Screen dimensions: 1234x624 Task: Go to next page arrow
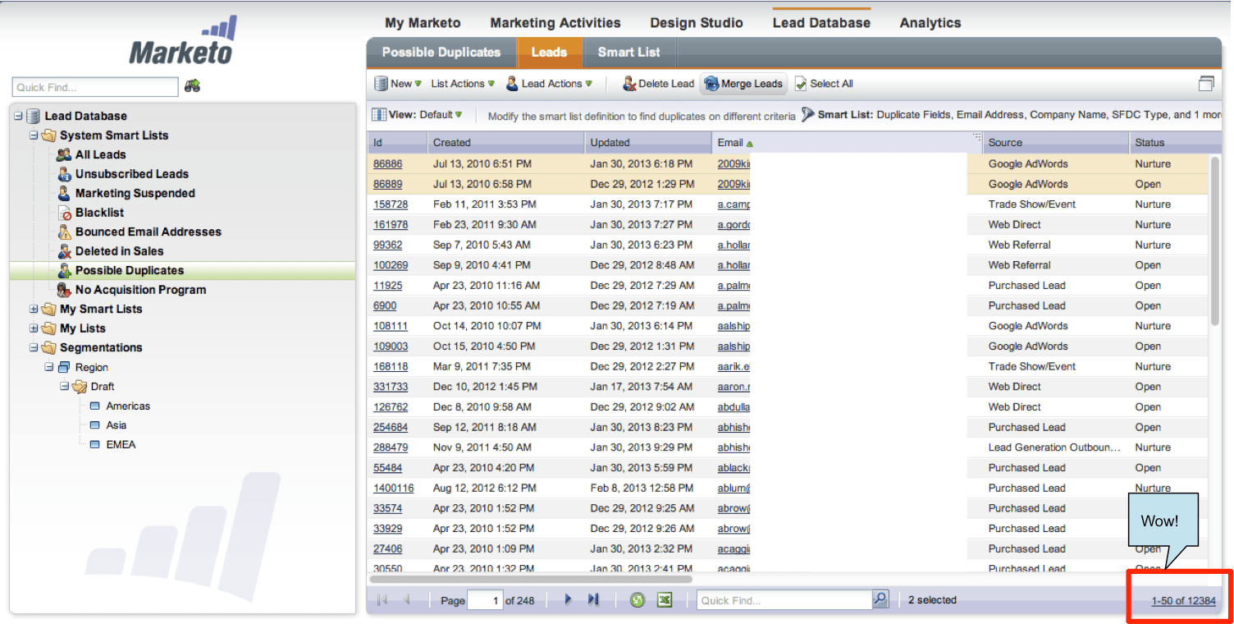click(568, 600)
